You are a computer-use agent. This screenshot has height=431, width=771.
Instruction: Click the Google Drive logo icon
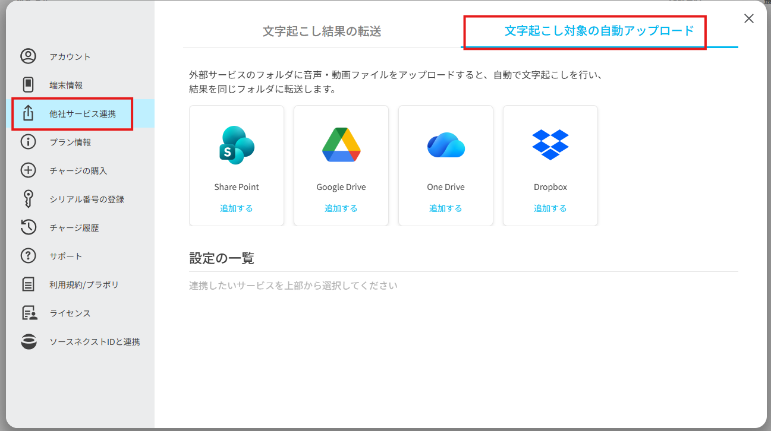click(341, 145)
